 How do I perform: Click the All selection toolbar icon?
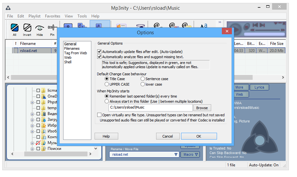tap(15, 28)
